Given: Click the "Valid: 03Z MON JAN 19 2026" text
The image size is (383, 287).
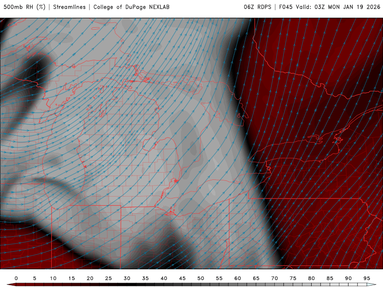Looking at the screenshot, I should (338, 7).
